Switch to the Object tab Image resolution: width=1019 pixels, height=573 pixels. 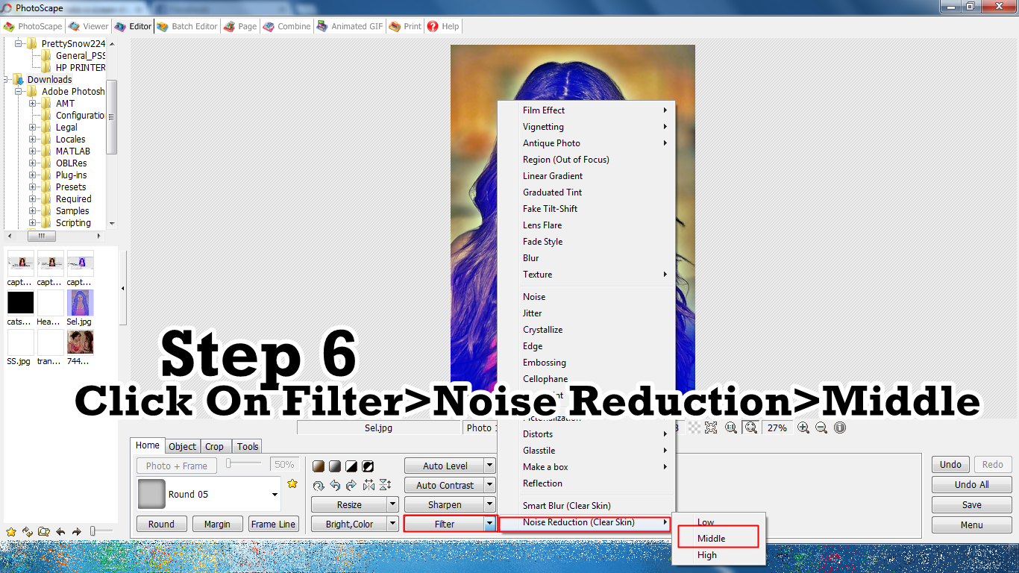click(x=182, y=446)
